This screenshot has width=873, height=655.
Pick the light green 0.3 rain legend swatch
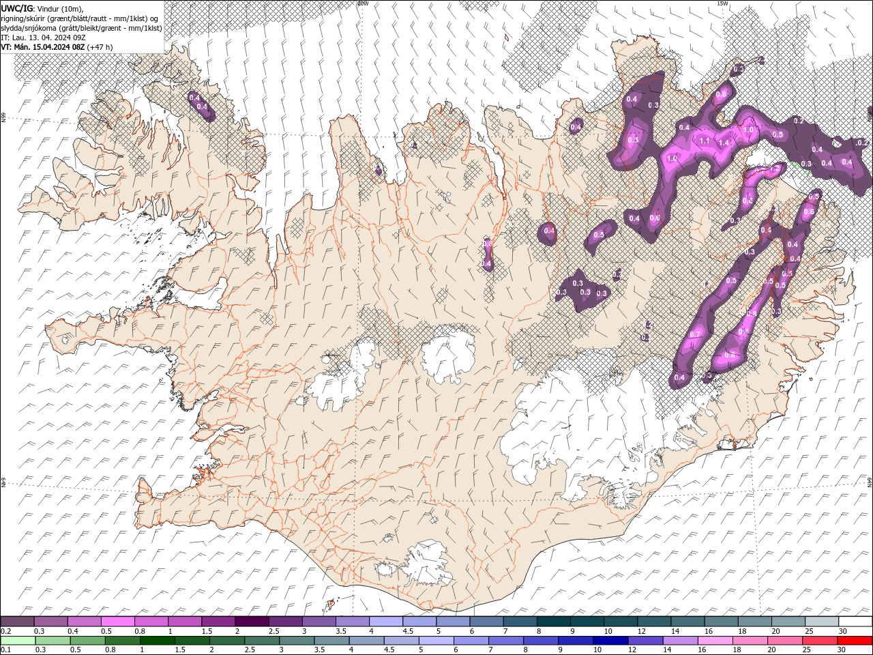(x=53, y=641)
